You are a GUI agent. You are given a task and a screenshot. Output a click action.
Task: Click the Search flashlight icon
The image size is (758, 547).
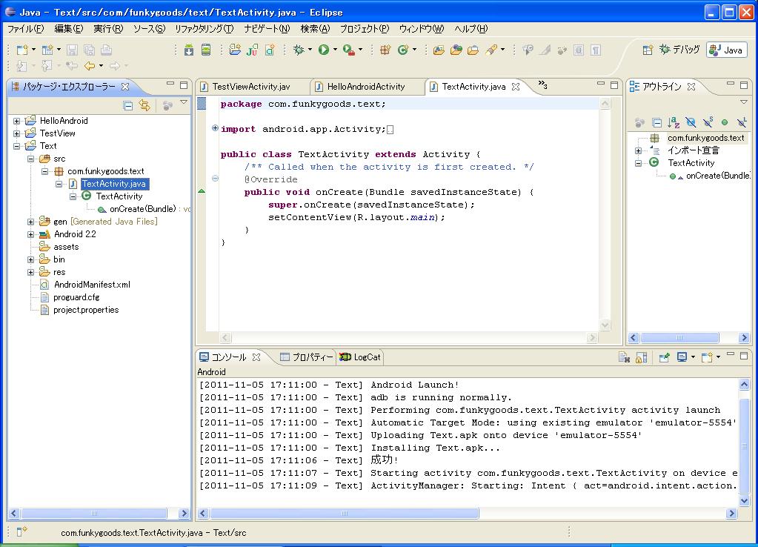tap(492, 50)
